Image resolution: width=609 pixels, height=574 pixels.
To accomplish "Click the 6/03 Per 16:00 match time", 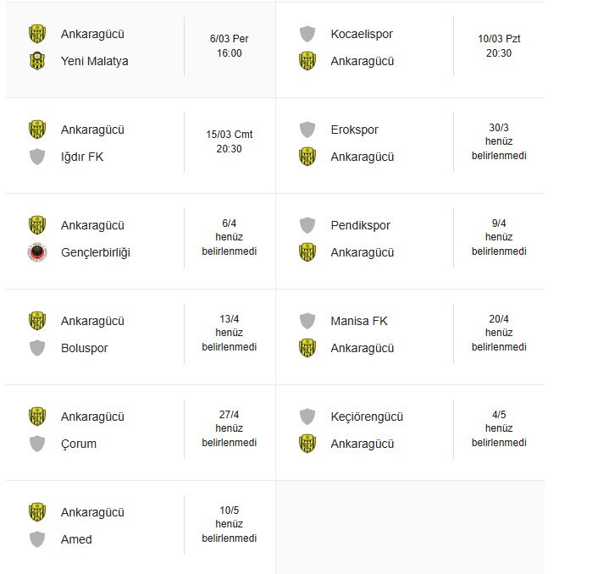I will tap(230, 46).
